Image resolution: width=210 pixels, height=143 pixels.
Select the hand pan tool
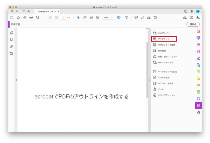click(x=85, y=18)
